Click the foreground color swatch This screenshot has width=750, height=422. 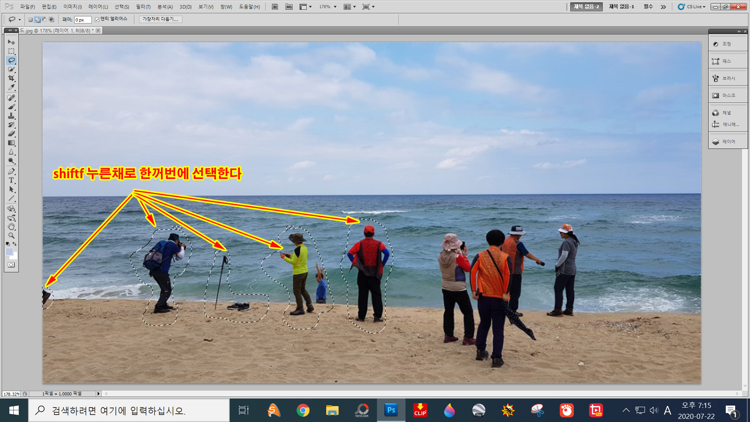pos(9,252)
